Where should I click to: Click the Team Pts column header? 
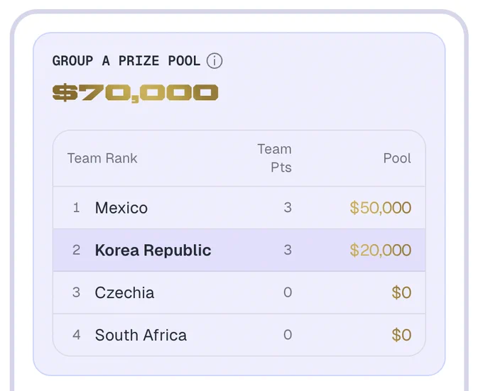click(274, 158)
